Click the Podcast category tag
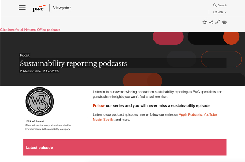Screen dimensions: 245x162 pos(24,55)
